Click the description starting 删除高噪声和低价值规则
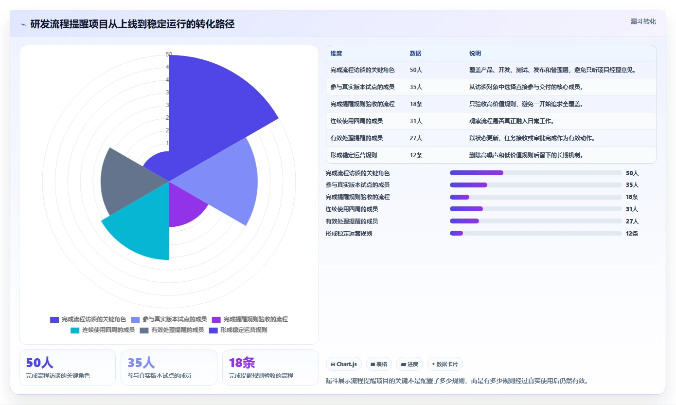The width and height of the screenshot is (676, 405). tap(526, 155)
